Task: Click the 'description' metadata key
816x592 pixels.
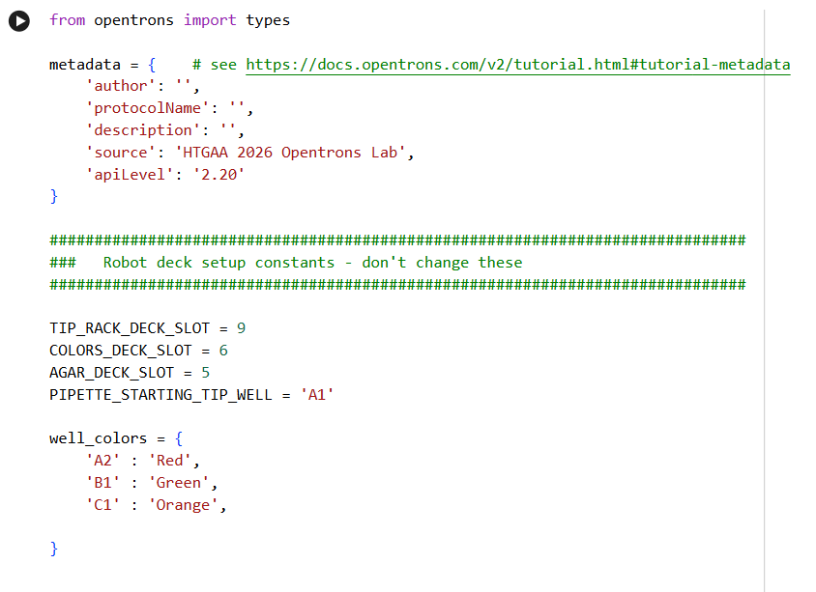Action: point(139,130)
